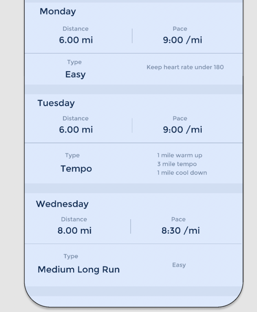Click the '1 mile cool down' note line
The height and width of the screenshot is (312, 257).
tap(182, 172)
